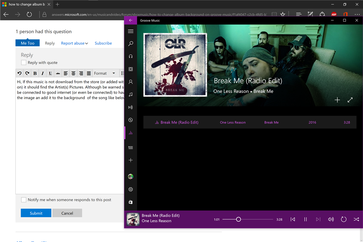Expand Report abuse dropdown
This screenshot has height=242, width=363.
coord(74,43)
